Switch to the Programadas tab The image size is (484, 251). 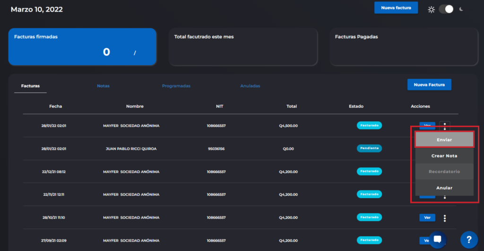click(176, 86)
